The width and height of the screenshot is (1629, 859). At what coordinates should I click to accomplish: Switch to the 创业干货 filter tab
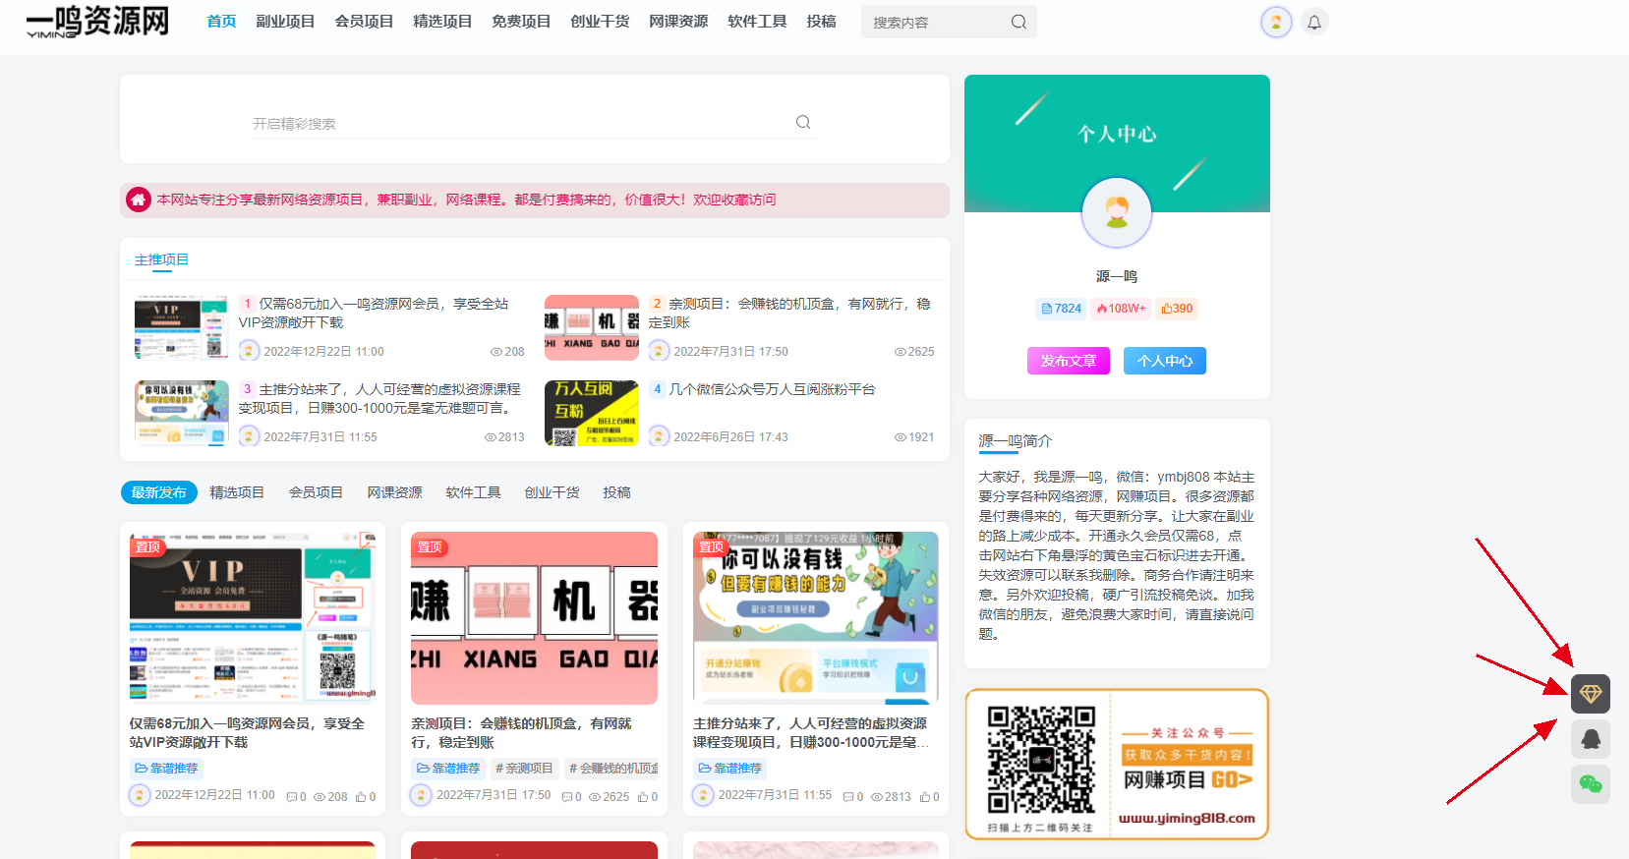pyautogui.click(x=552, y=492)
